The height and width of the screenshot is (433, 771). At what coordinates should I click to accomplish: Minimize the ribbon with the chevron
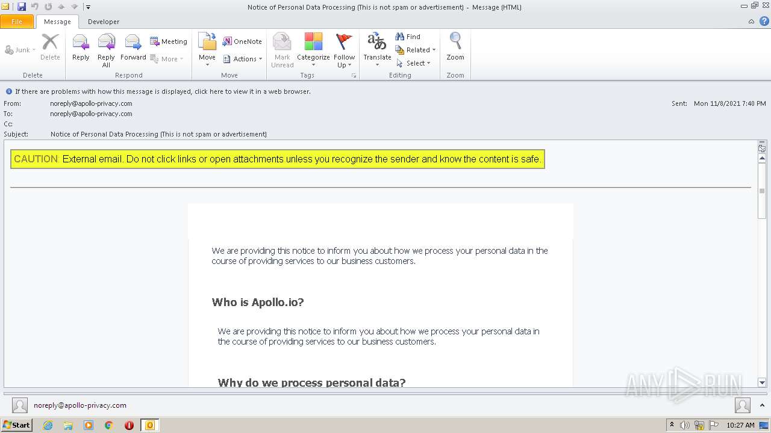[751, 22]
